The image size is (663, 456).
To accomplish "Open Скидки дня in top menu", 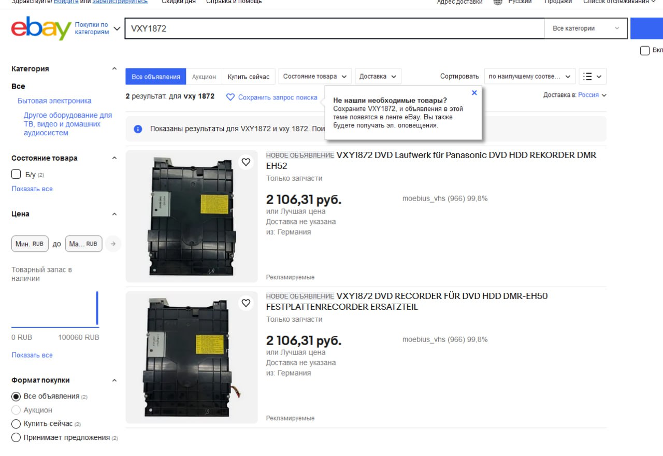I will 179,2.
